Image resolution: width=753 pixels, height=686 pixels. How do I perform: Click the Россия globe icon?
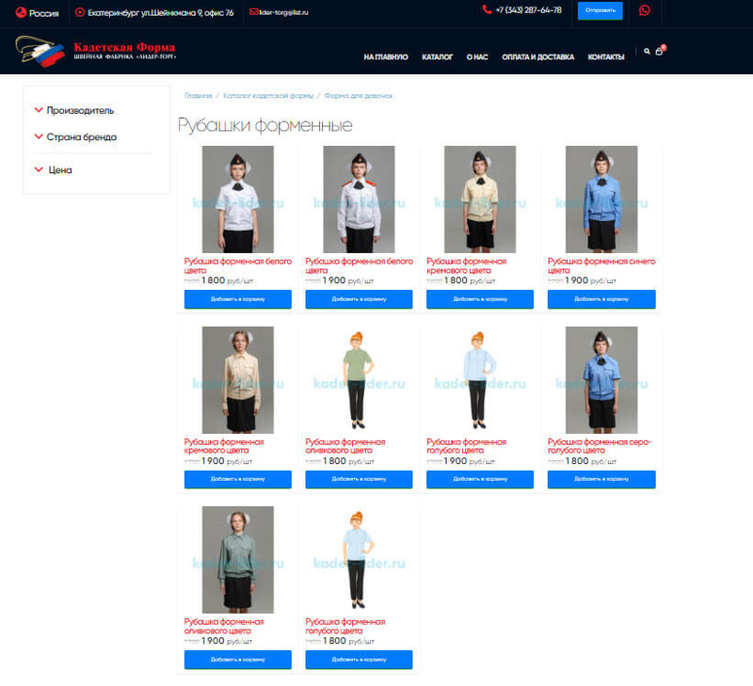(21, 12)
